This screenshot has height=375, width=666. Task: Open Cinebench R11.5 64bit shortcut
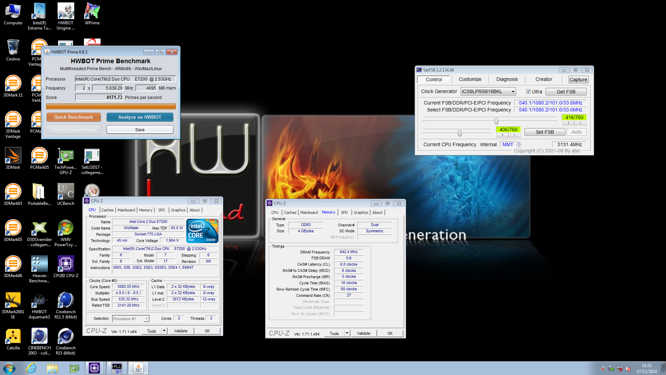(66, 306)
